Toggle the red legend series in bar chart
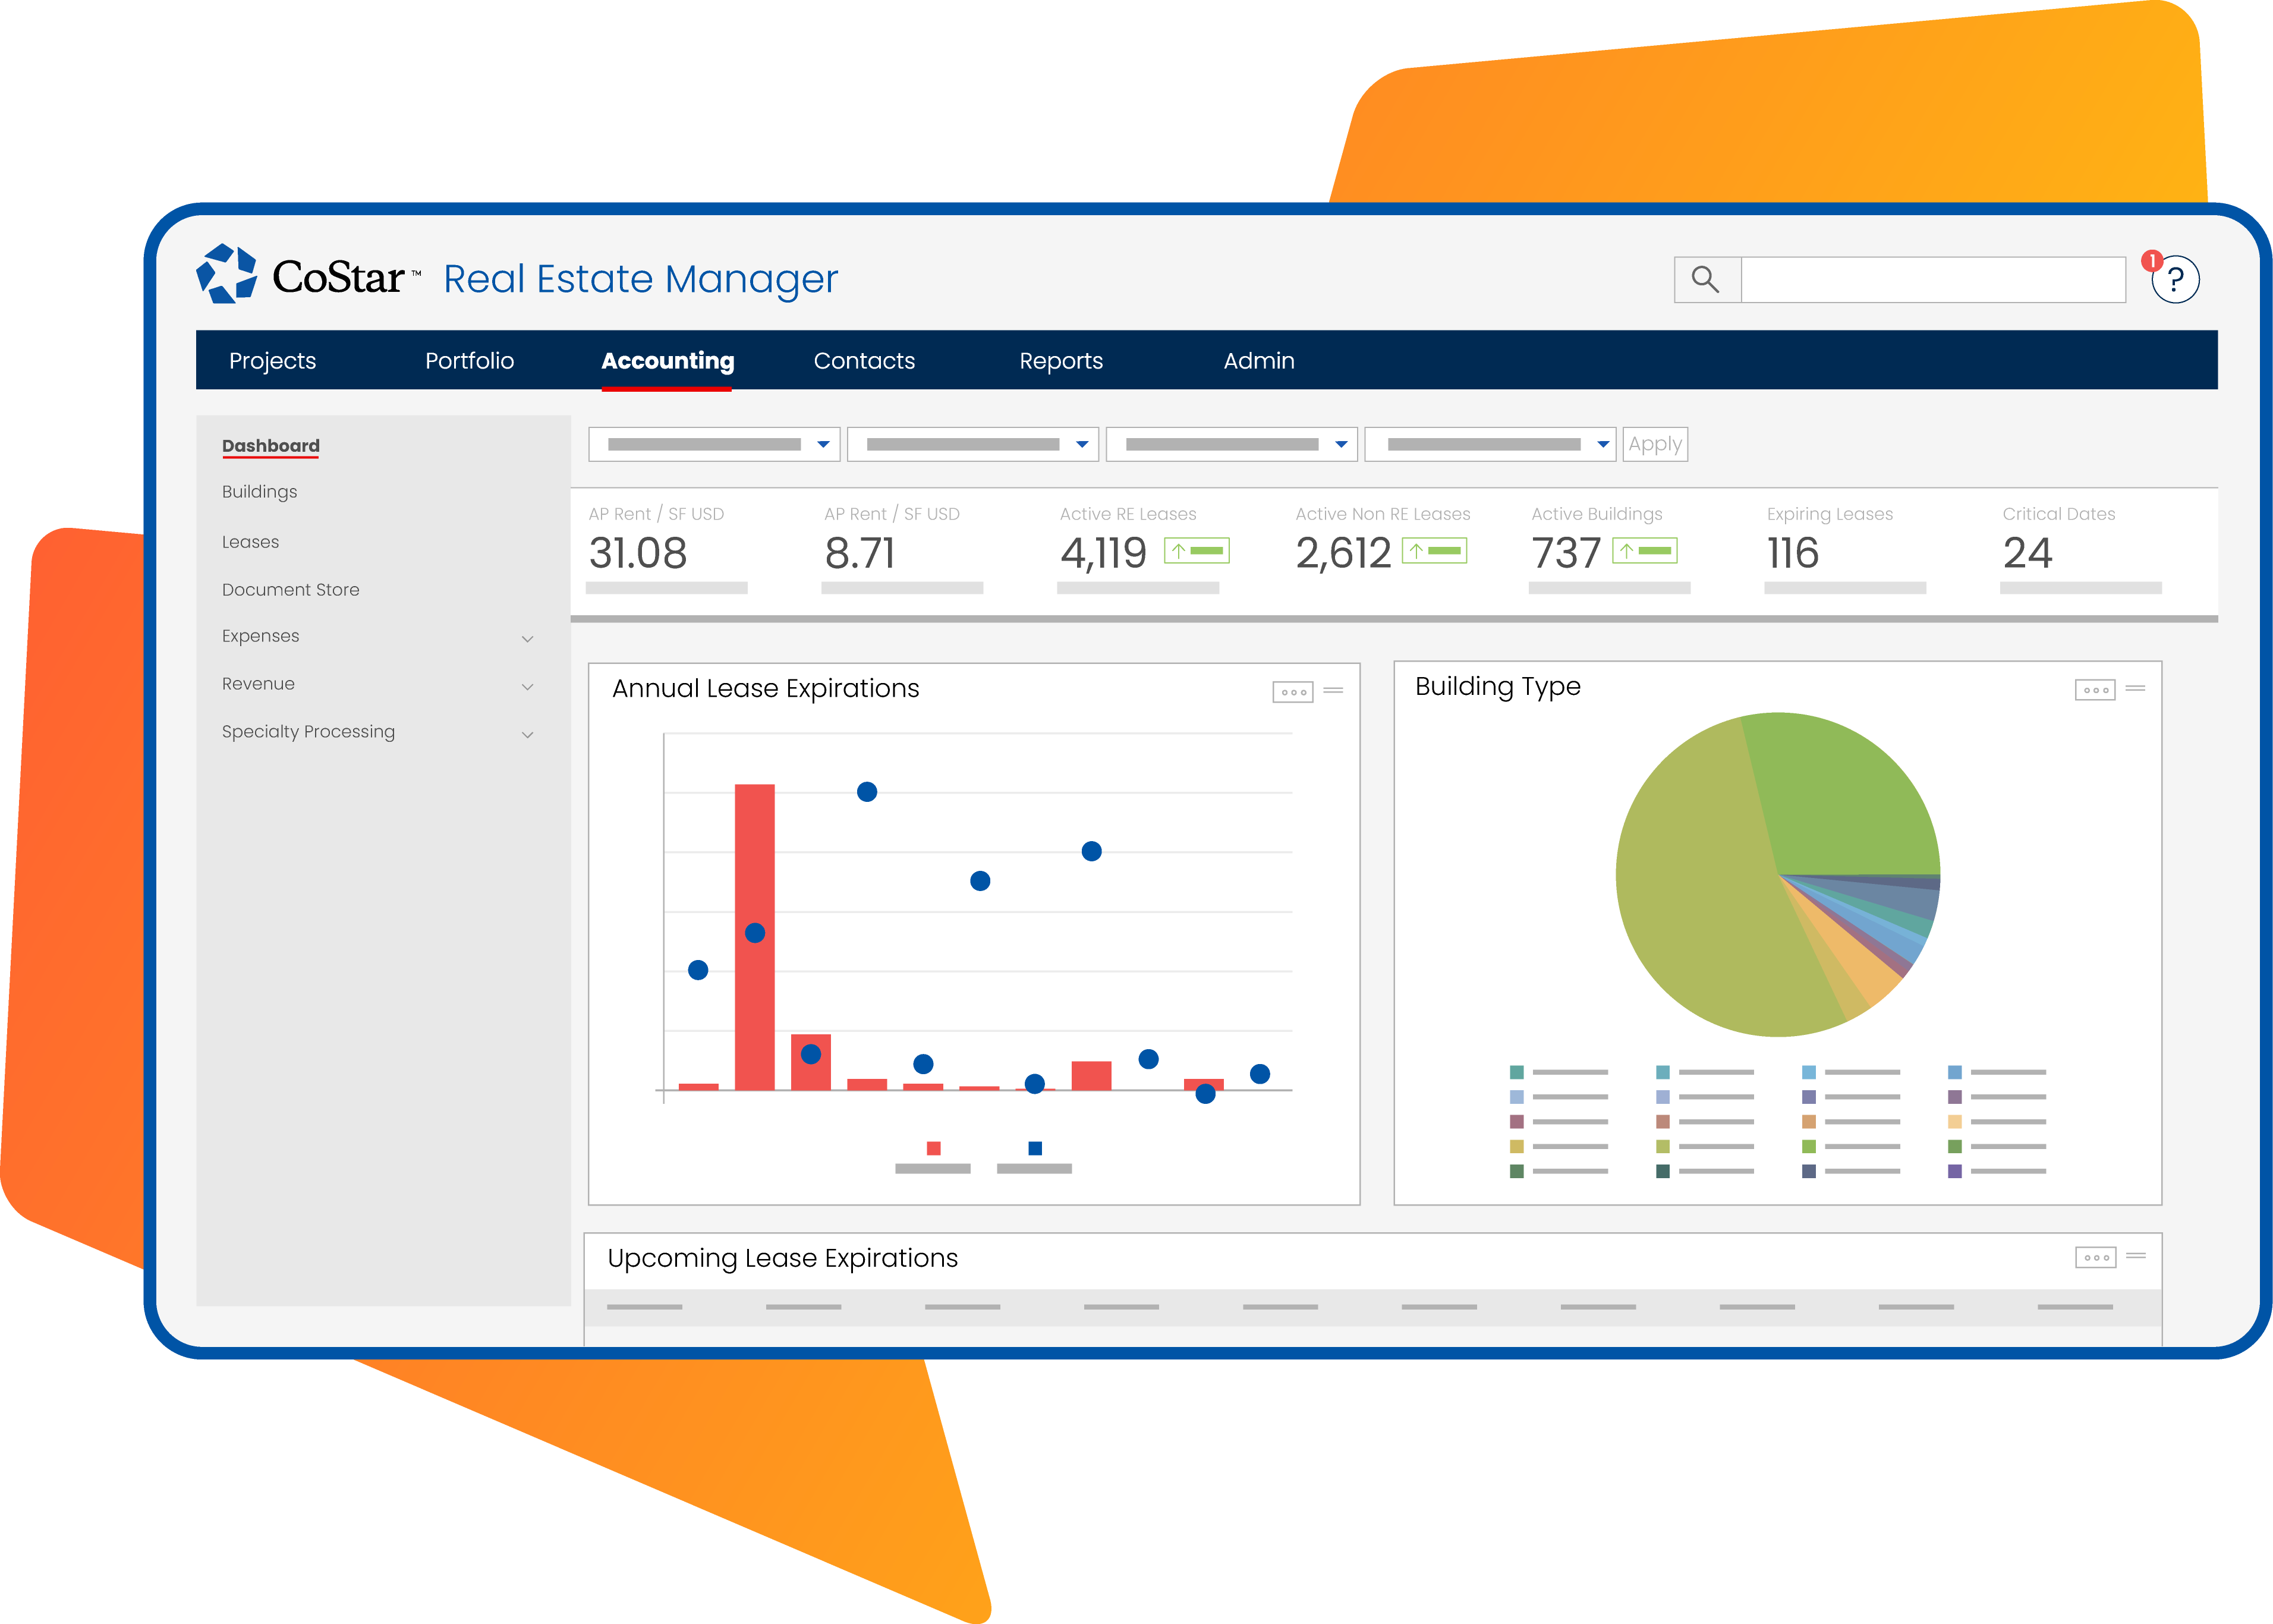The height and width of the screenshot is (1624, 2273). [933, 1149]
